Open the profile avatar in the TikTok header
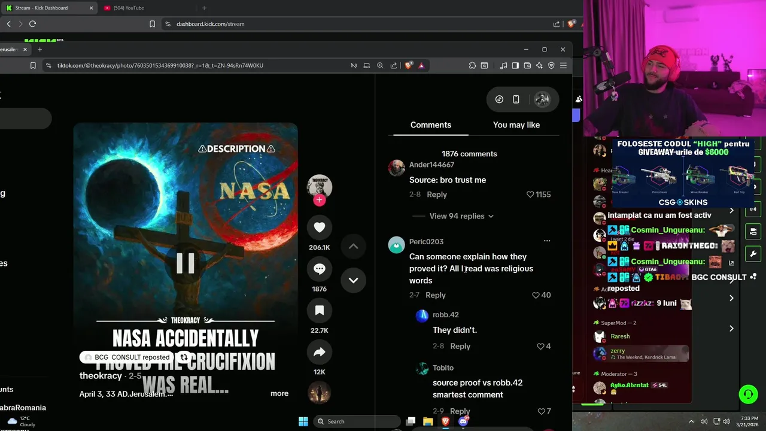This screenshot has height=431, width=766. click(x=542, y=99)
